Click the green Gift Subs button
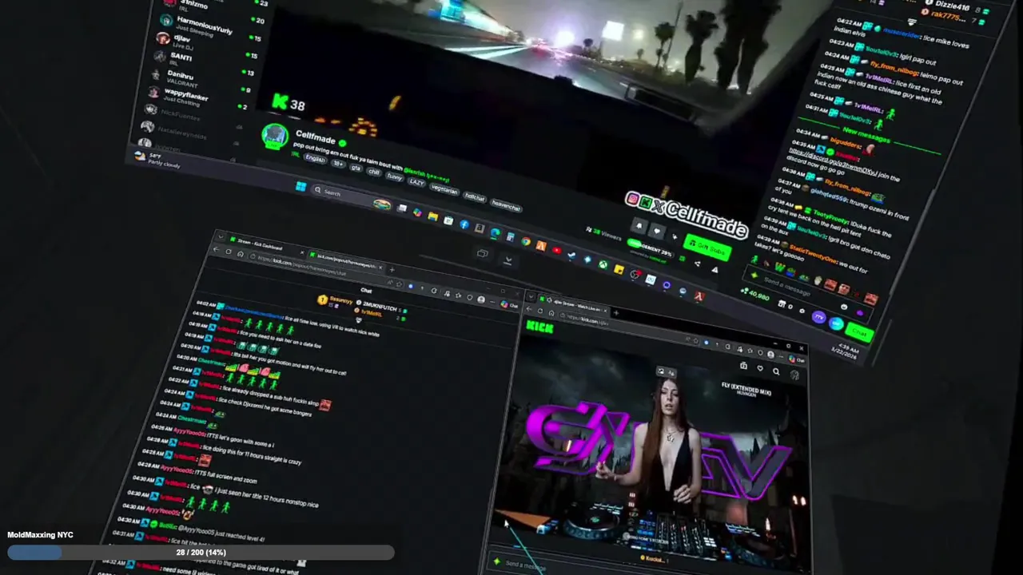The width and height of the screenshot is (1023, 575). click(707, 249)
